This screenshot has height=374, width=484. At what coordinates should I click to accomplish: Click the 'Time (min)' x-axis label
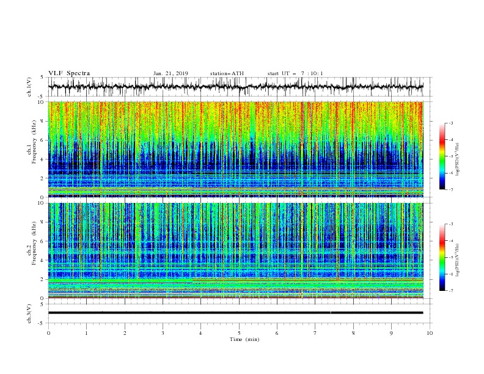click(x=244, y=339)
